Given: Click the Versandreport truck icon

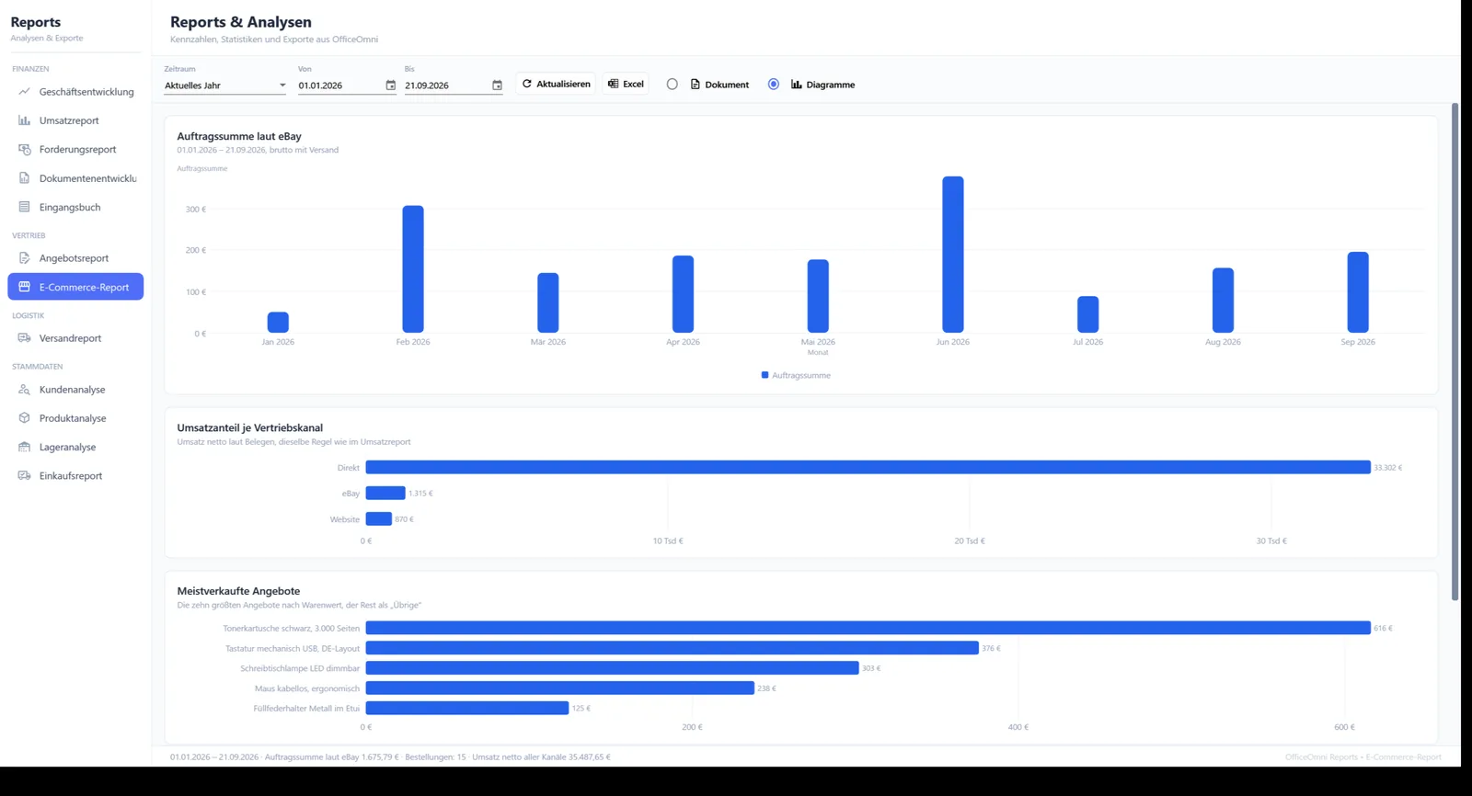Looking at the screenshot, I should 25,338.
